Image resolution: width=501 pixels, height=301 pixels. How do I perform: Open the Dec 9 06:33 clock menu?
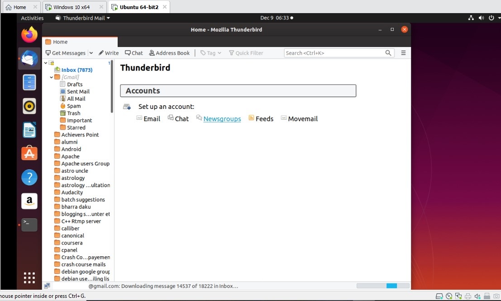coord(277,18)
